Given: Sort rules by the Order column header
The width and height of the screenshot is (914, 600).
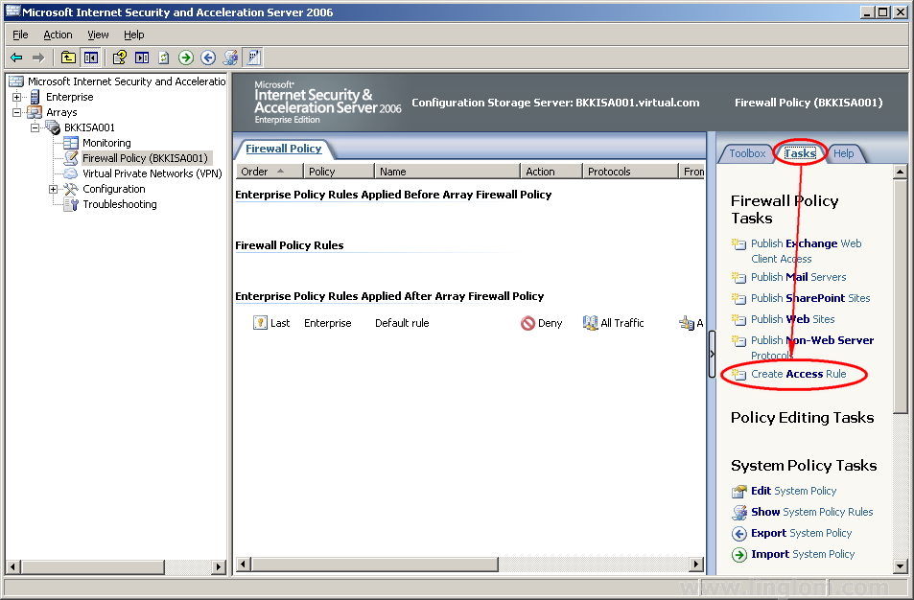Looking at the screenshot, I should coord(270,172).
